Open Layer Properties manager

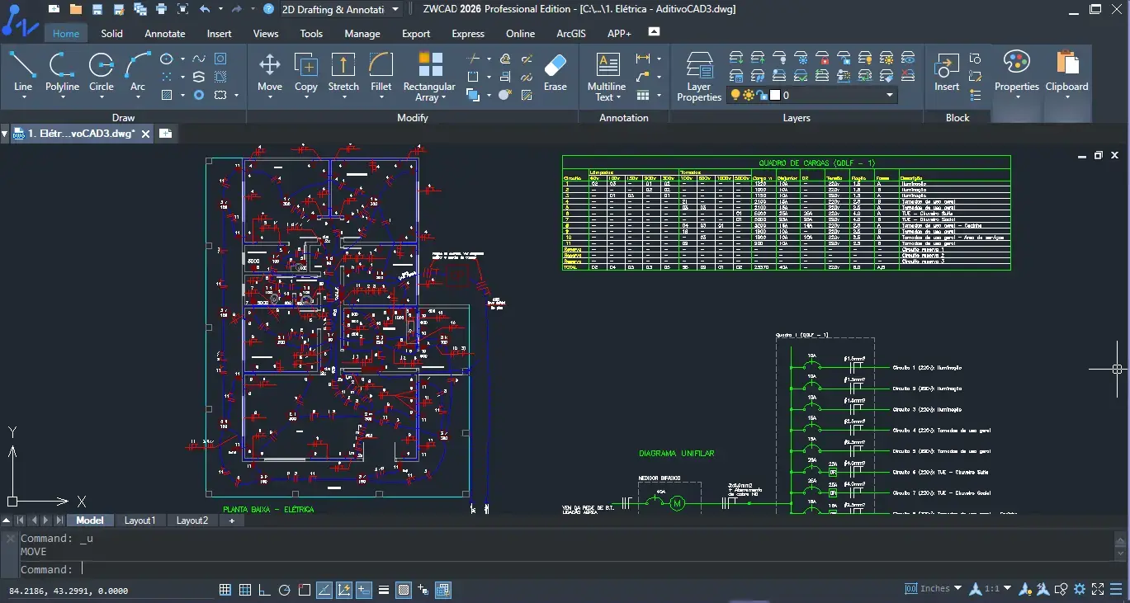tap(699, 76)
